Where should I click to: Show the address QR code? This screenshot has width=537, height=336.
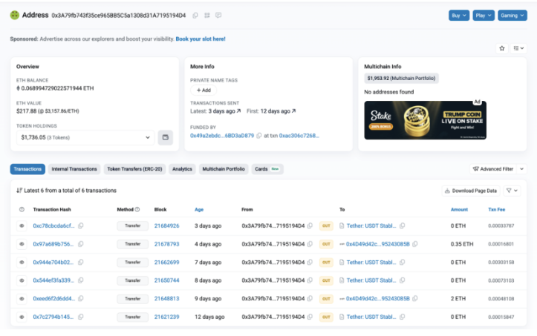click(x=207, y=16)
